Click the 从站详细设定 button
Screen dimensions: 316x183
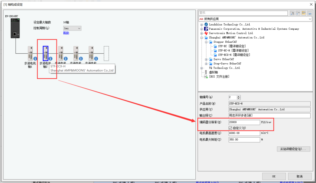[293, 149]
